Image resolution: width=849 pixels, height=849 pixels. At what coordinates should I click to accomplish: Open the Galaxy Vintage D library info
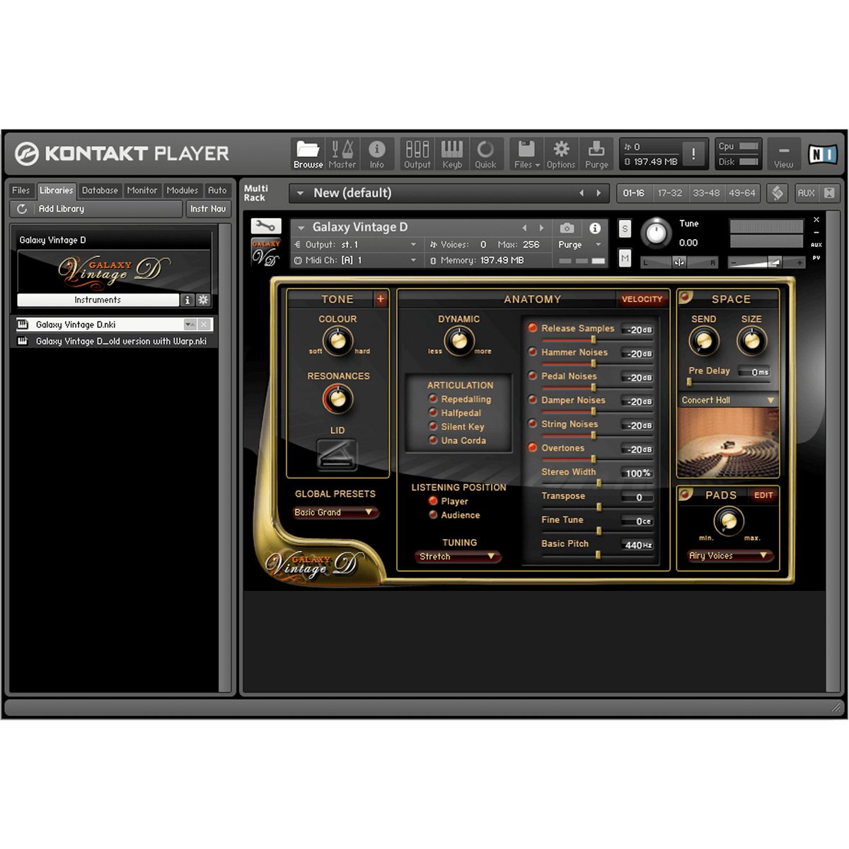pos(187,300)
